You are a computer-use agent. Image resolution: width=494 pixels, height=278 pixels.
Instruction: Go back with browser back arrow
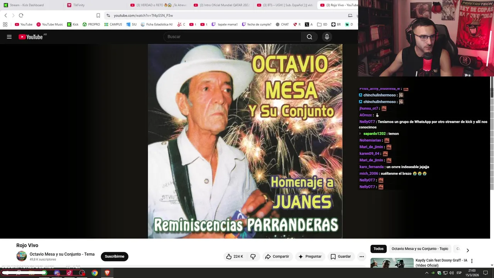pyautogui.click(x=5, y=15)
